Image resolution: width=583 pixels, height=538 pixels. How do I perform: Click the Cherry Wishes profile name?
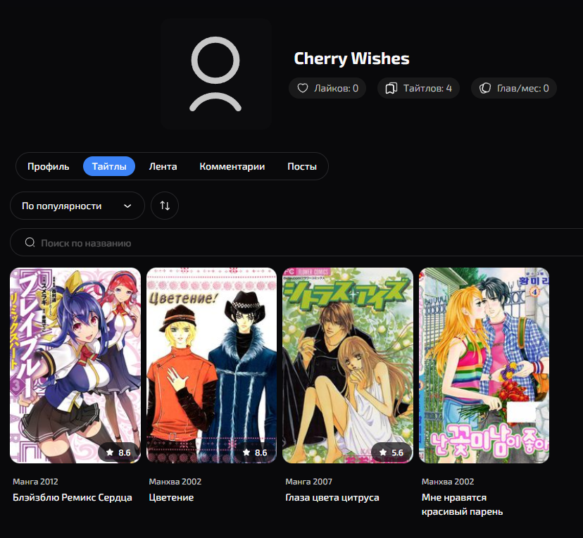tap(351, 58)
